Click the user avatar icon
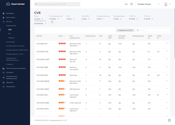 click(166, 4)
